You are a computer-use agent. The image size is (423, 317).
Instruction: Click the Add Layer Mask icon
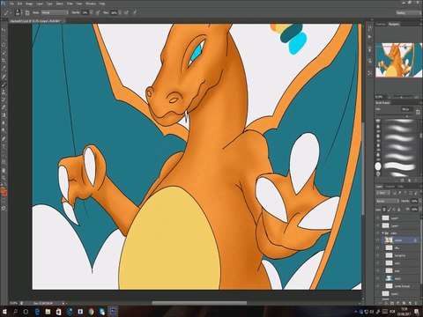[392, 303]
